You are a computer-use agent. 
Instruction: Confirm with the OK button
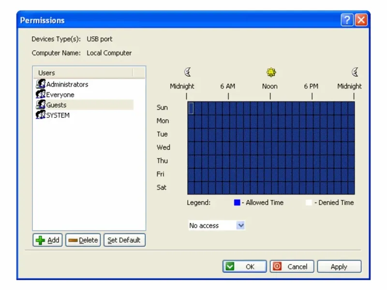point(245,266)
